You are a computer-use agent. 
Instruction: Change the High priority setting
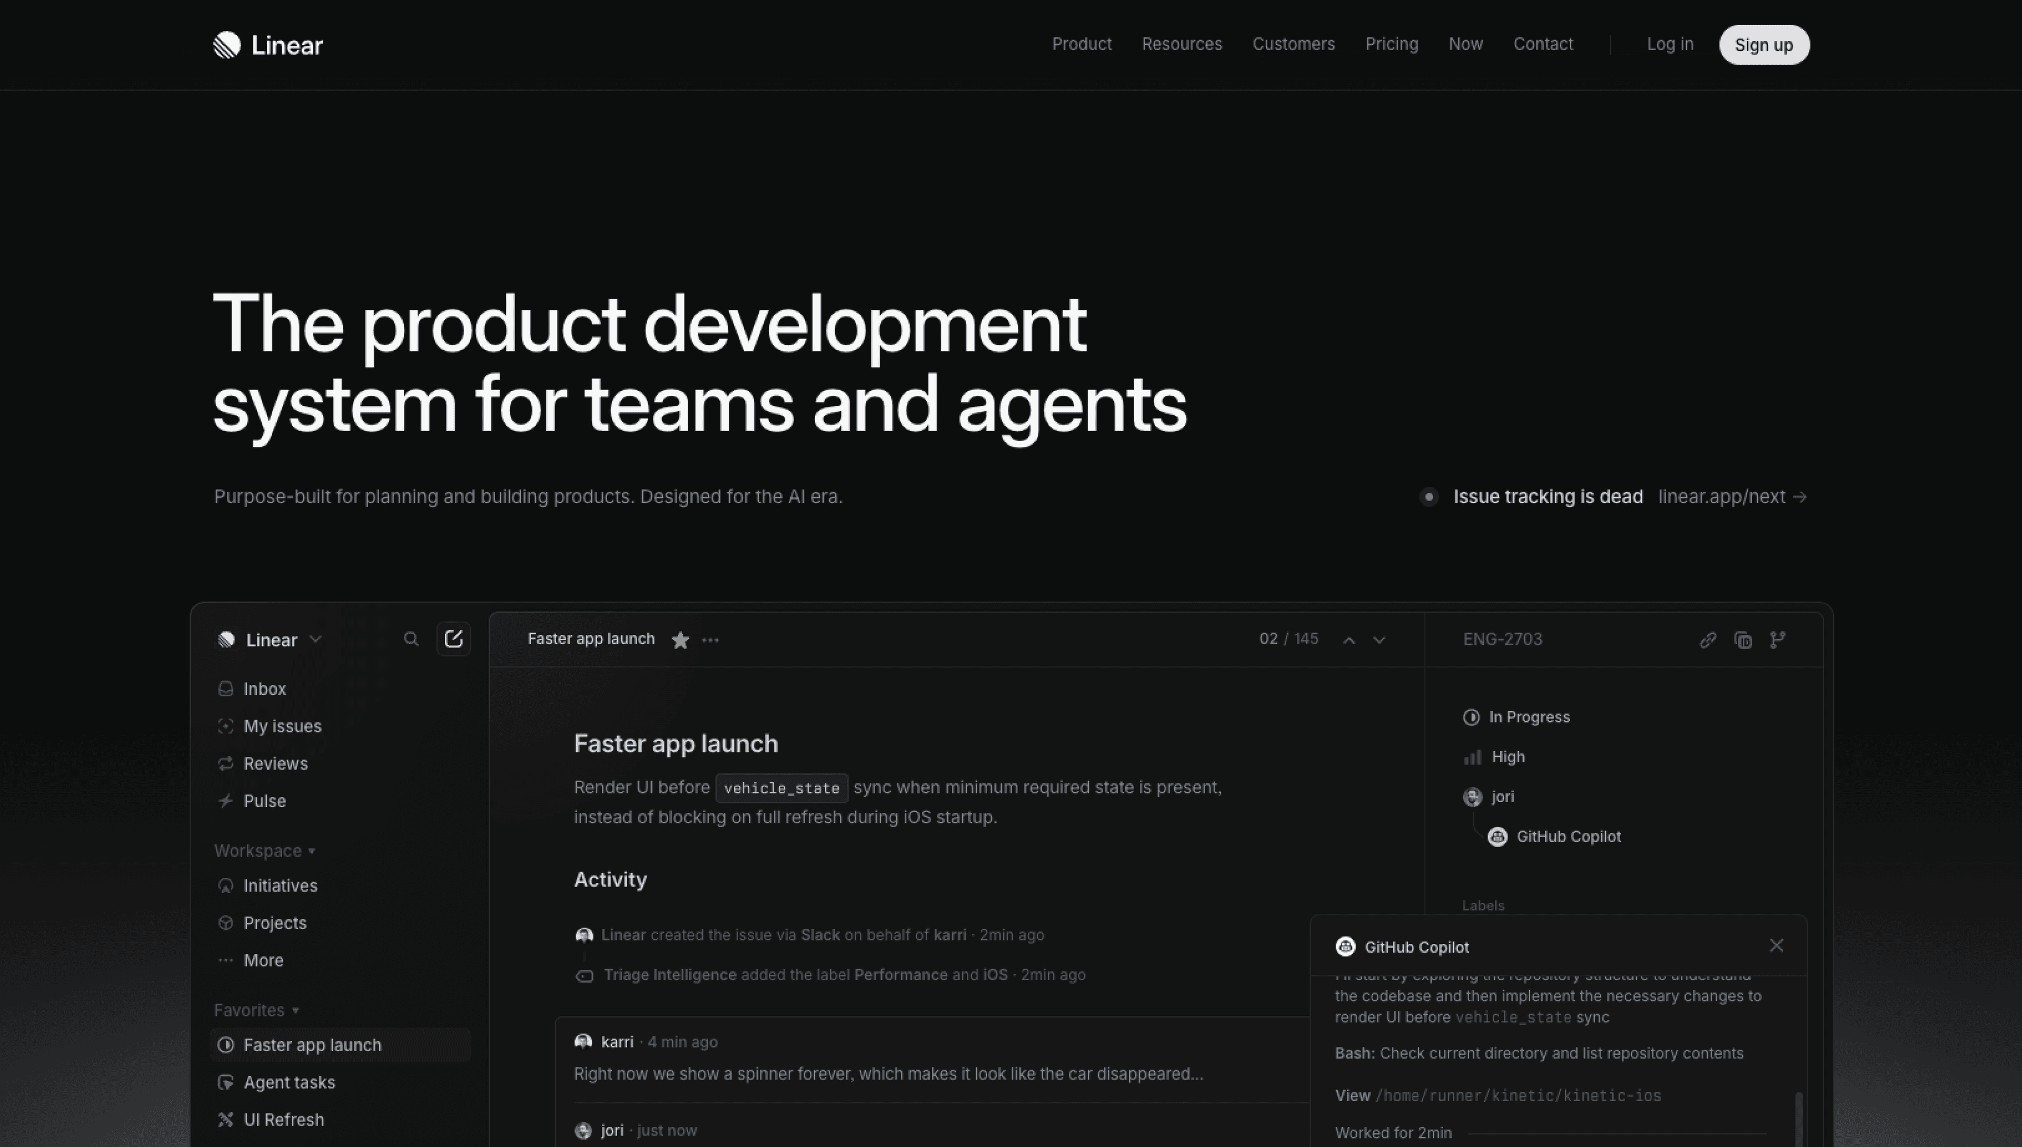pyautogui.click(x=1494, y=757)
